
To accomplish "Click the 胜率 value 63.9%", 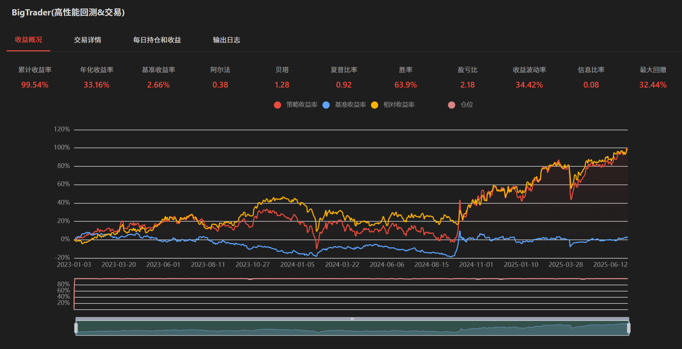I will click(406, 85).
